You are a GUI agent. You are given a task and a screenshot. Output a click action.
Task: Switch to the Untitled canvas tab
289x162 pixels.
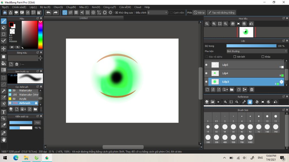(84, 18)
